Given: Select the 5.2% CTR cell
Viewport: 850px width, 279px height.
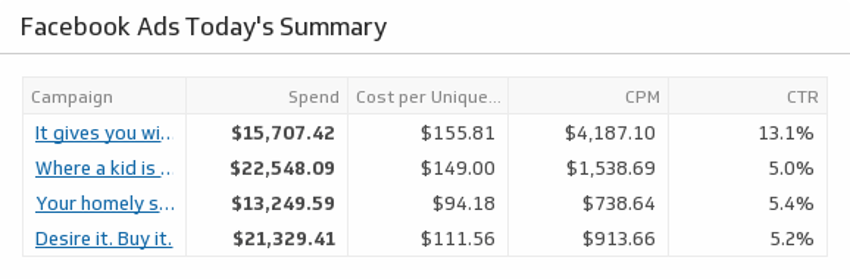Looking at the screenshot, I should click(792, 239).
